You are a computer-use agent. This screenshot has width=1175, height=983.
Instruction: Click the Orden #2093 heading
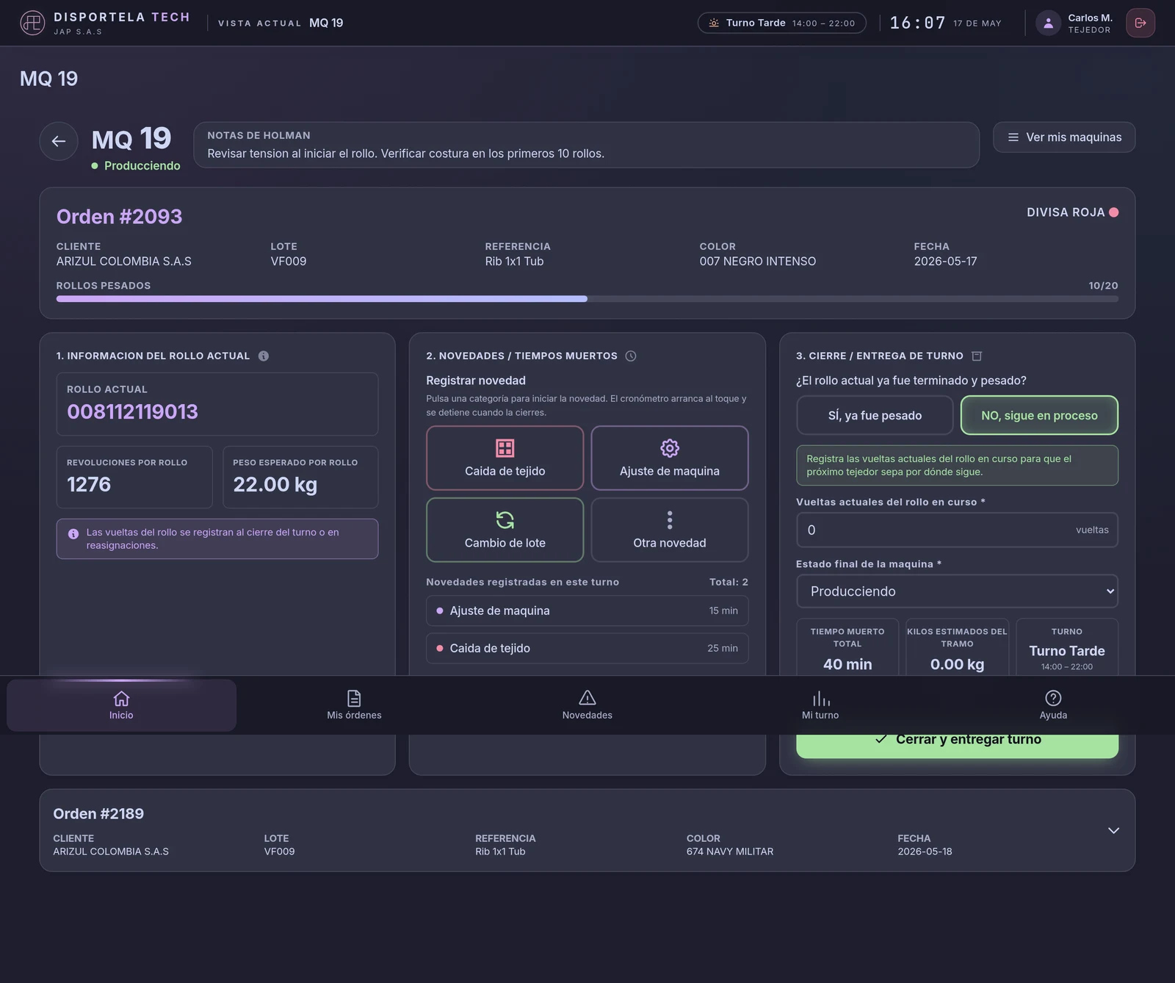pyautogui.click(x=119, y=217)
